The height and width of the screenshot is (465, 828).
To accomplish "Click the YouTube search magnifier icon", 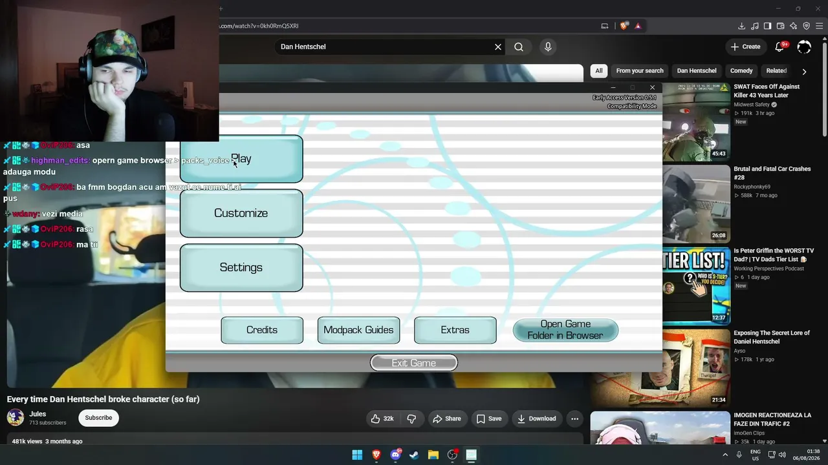I will tap(519, 46).
